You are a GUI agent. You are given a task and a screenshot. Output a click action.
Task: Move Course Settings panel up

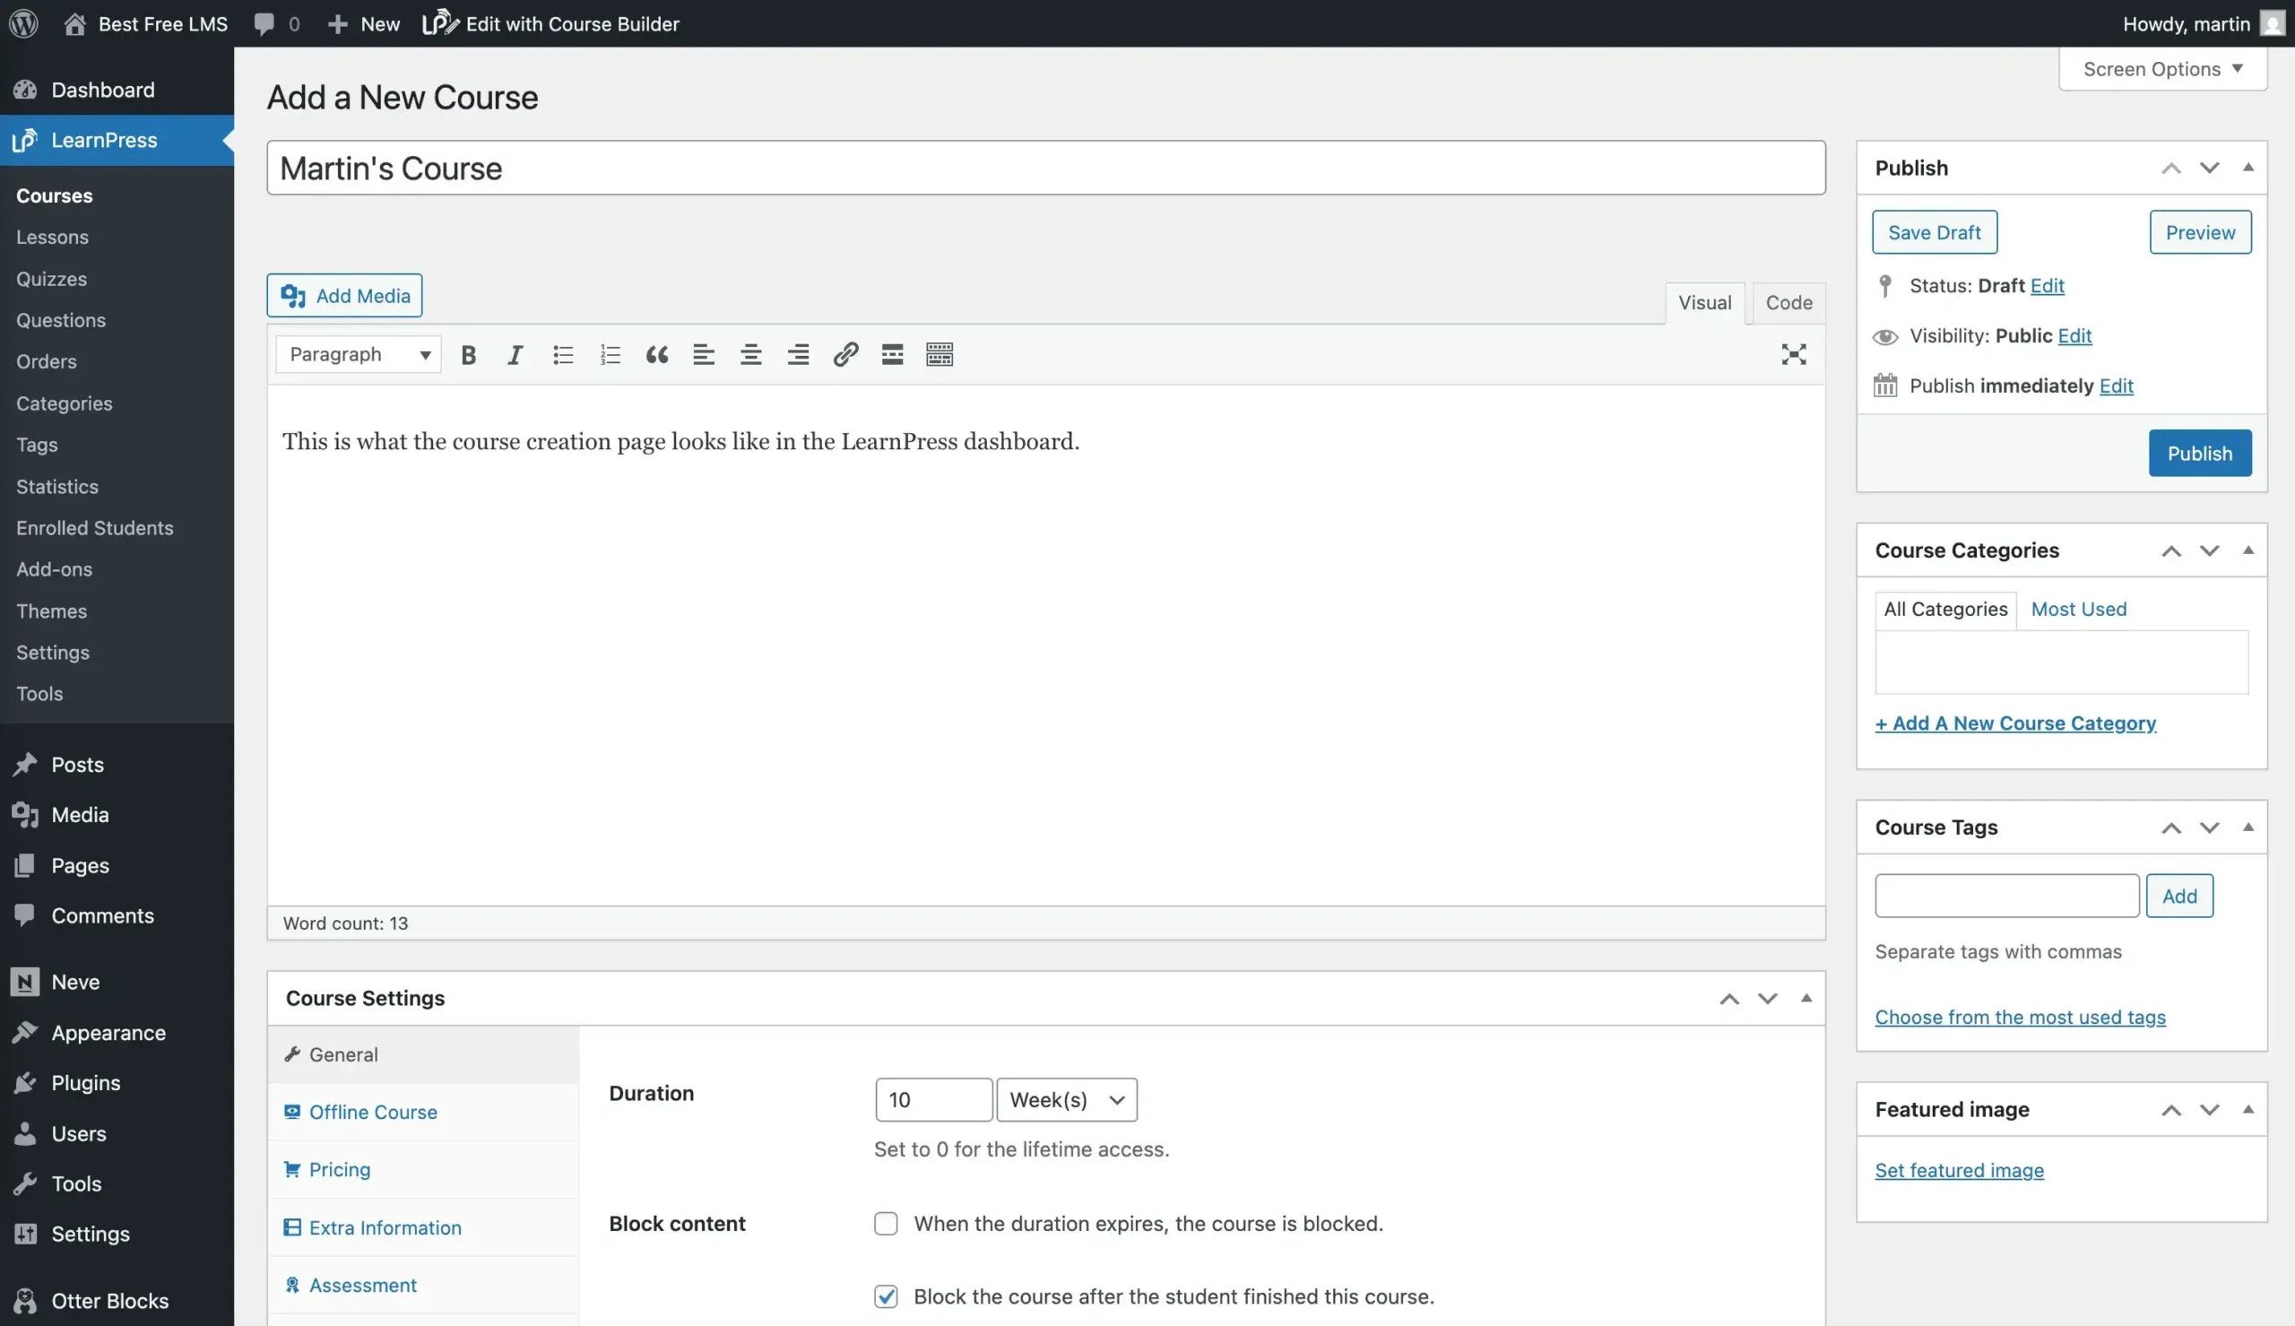tap(1729, 999)
